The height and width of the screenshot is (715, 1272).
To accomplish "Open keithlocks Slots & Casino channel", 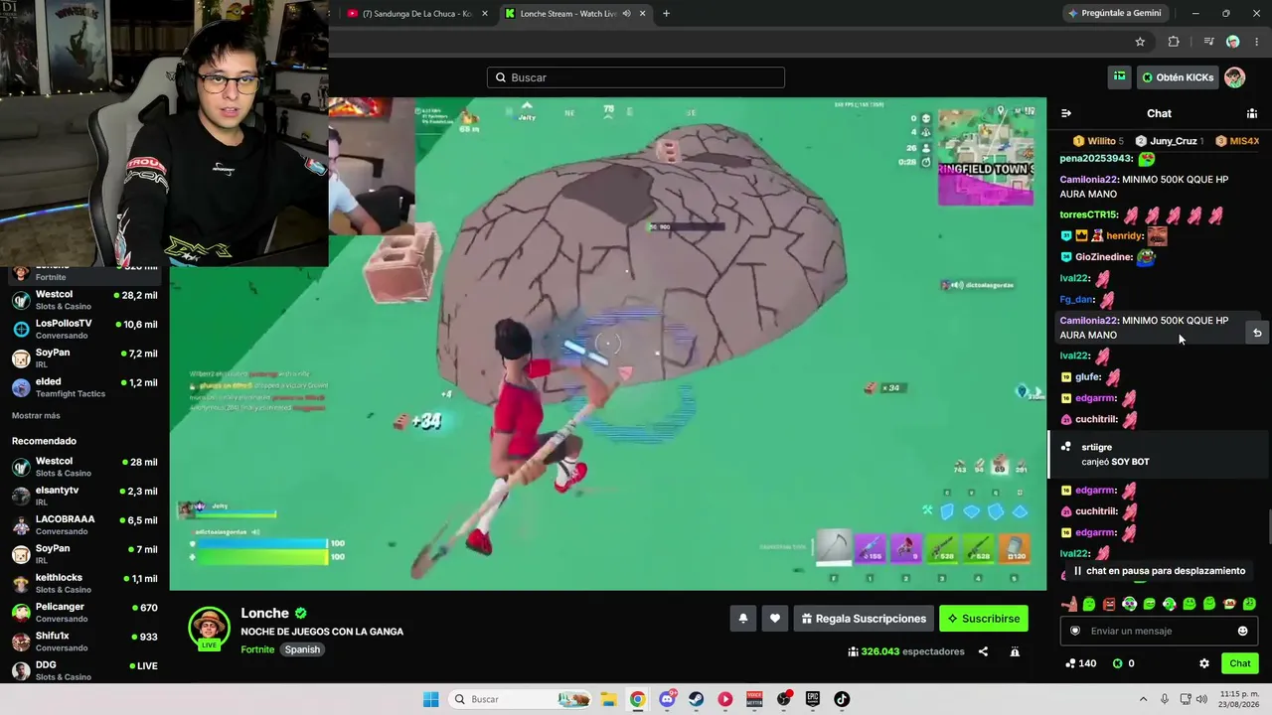I will pyautogui.click(x=84, y=583).
